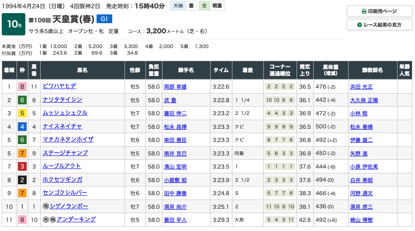The width and height of the screenshot is (415, 231).
Task: Click the blue GI grade badge
Action: (x=104, y=19)
